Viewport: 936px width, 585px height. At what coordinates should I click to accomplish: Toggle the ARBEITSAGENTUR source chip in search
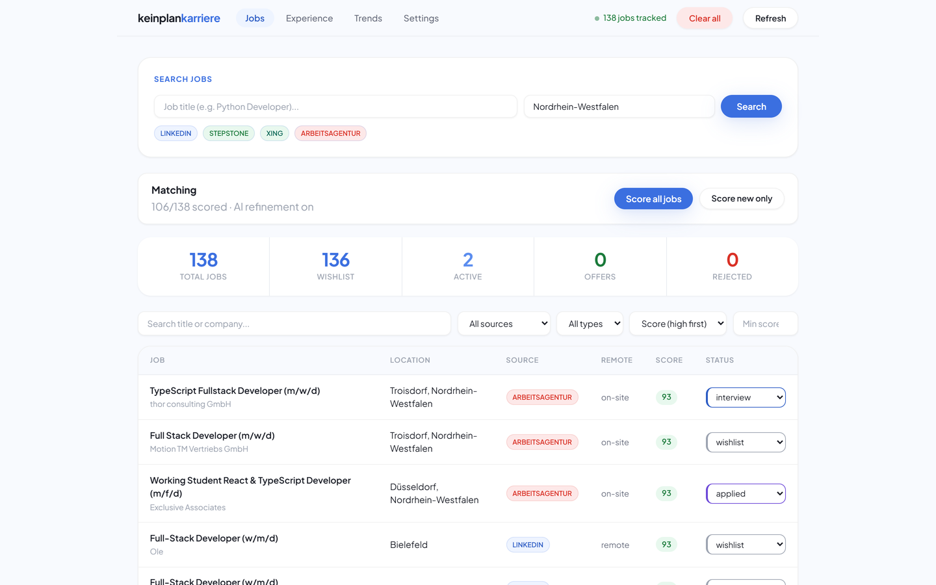[330, 133]
